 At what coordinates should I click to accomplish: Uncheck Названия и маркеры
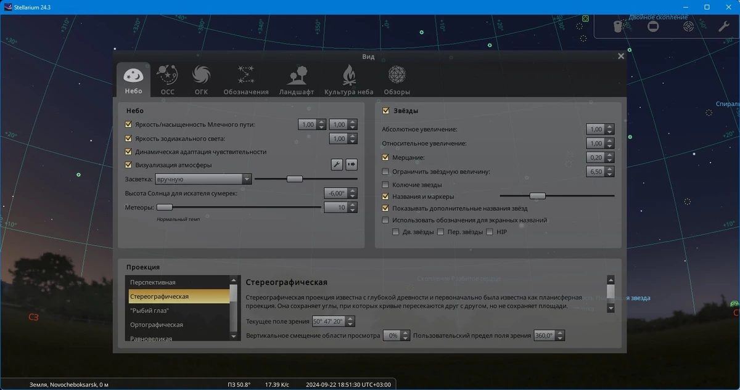click(386, 197)
